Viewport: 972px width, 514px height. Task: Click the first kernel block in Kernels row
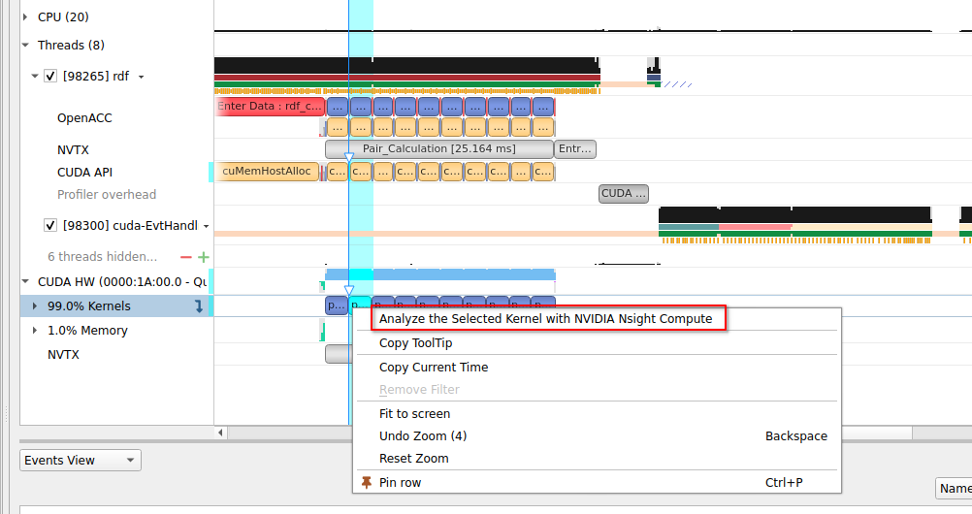336,305
